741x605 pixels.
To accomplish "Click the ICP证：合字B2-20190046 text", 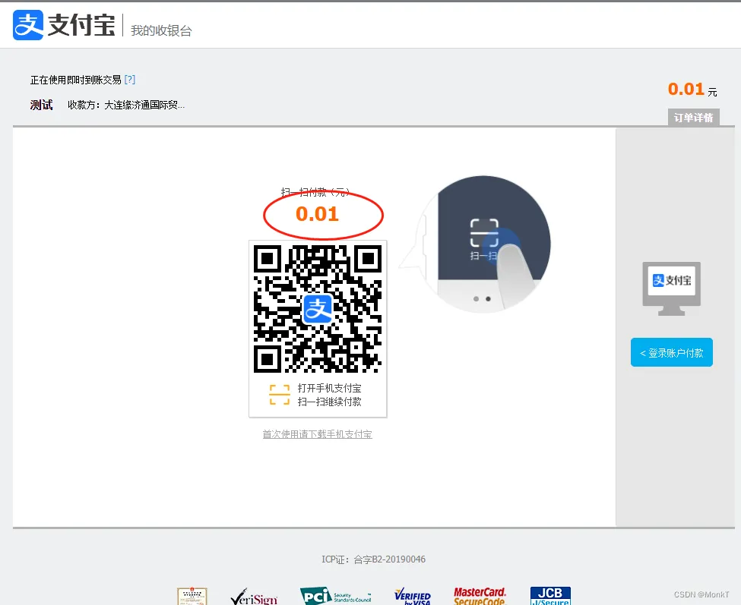I will 373,559.
